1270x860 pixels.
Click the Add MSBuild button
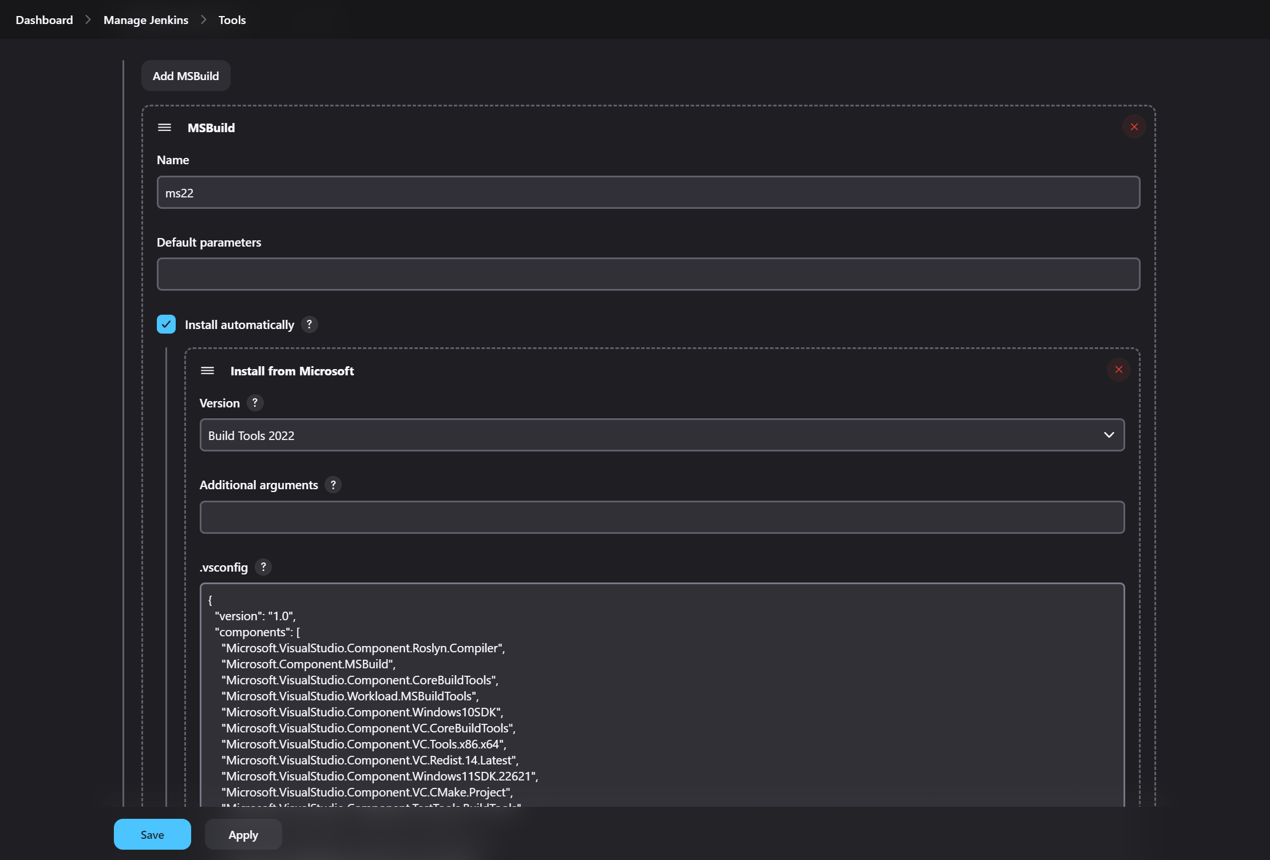click(x=185, y=76)
